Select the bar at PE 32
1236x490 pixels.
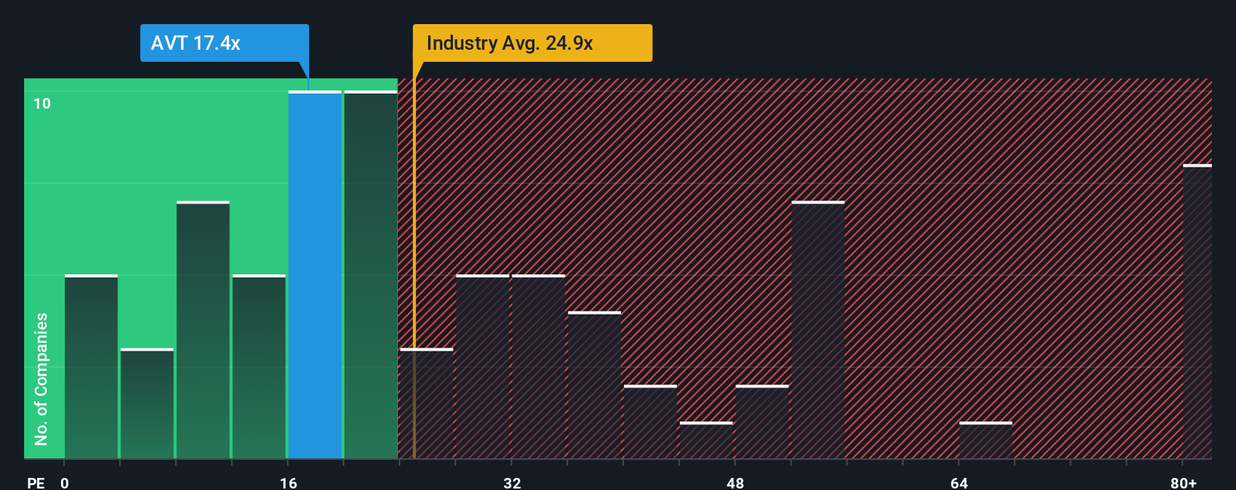539,367
